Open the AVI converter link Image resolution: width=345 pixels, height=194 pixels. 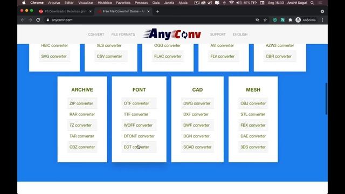pos(222,45)
